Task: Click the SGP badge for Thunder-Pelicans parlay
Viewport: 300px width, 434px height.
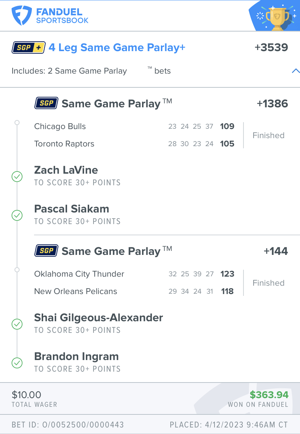Action: pos(46,251)
